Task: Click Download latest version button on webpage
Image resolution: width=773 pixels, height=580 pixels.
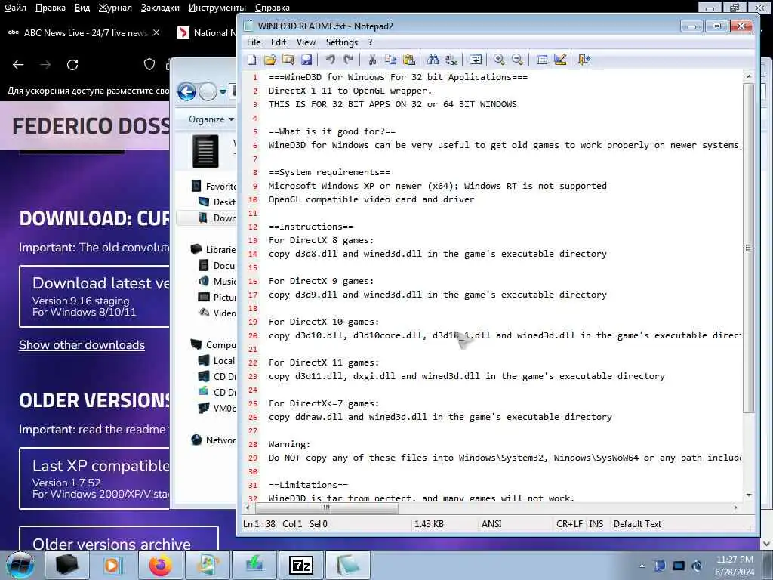Action: [94, 296]
